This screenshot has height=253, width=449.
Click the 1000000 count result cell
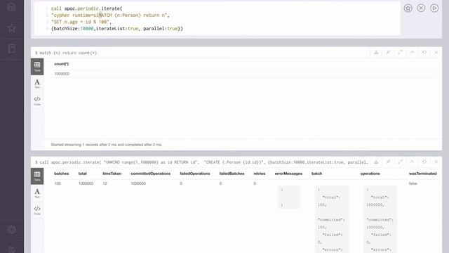coord(62,74)
